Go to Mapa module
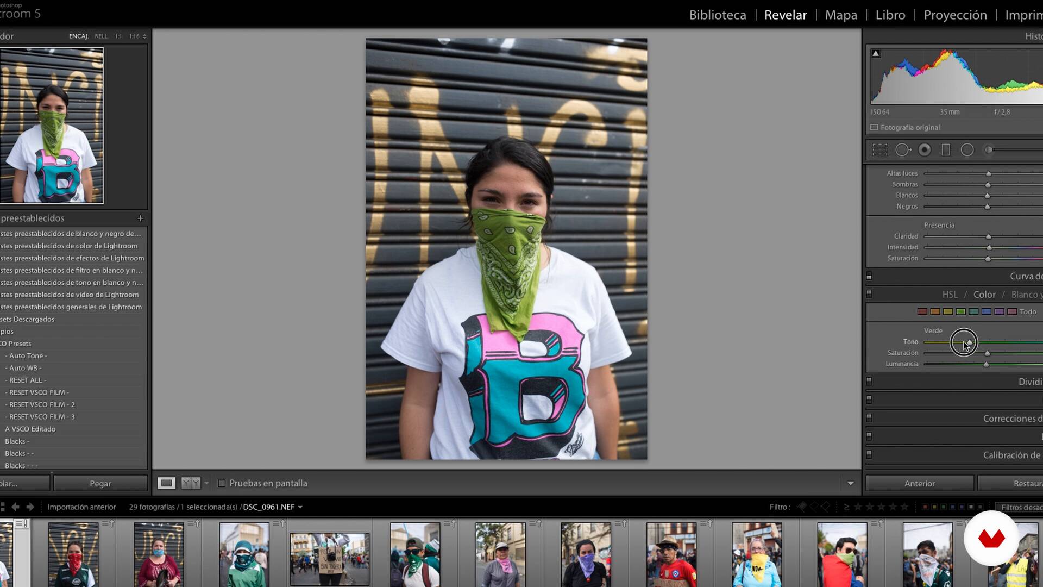The width and height of the screenshot is (1043, 587). 841,15
